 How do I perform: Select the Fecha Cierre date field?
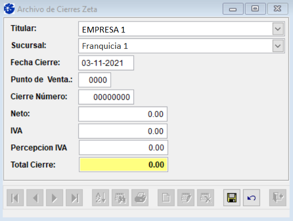(106, 63)
